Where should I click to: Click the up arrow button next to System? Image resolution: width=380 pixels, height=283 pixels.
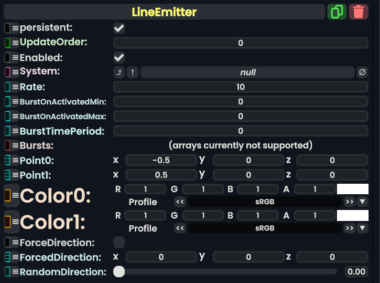pos(132,73)
